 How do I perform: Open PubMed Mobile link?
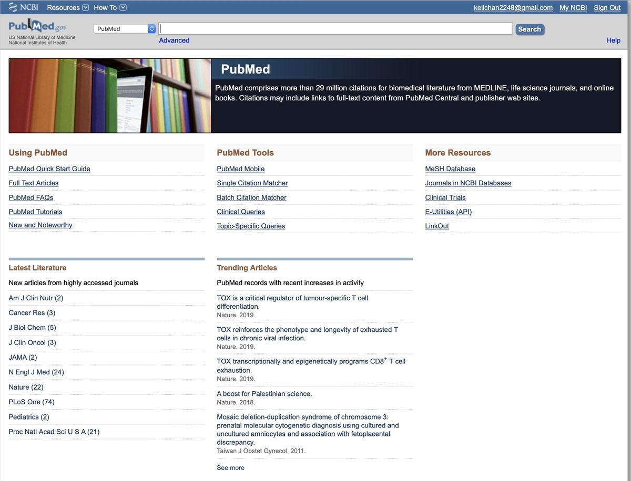tap(241, 169)
